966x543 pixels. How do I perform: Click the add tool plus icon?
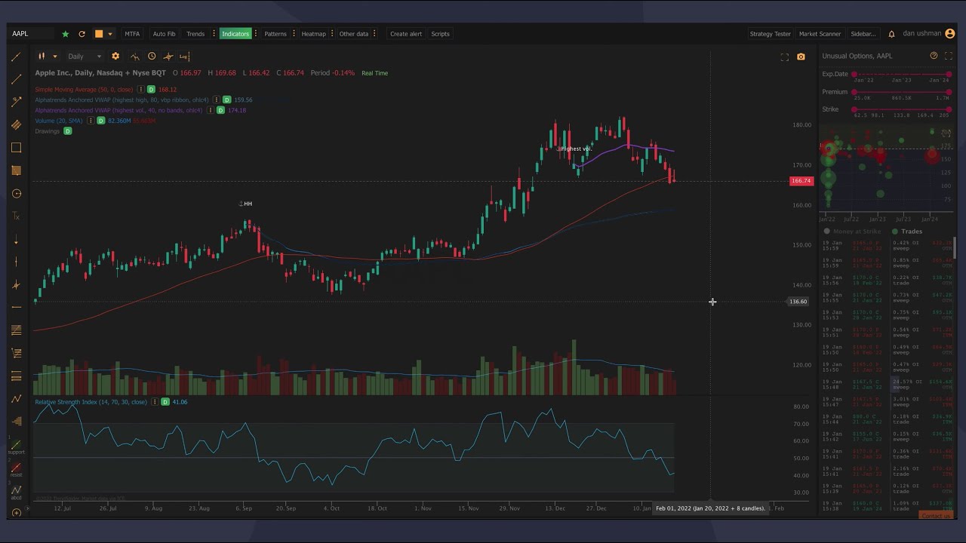click(x=16, y=513)
